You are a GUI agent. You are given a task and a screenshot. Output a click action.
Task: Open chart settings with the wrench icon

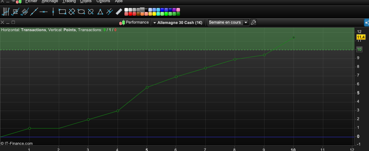(x=253, y=23)
